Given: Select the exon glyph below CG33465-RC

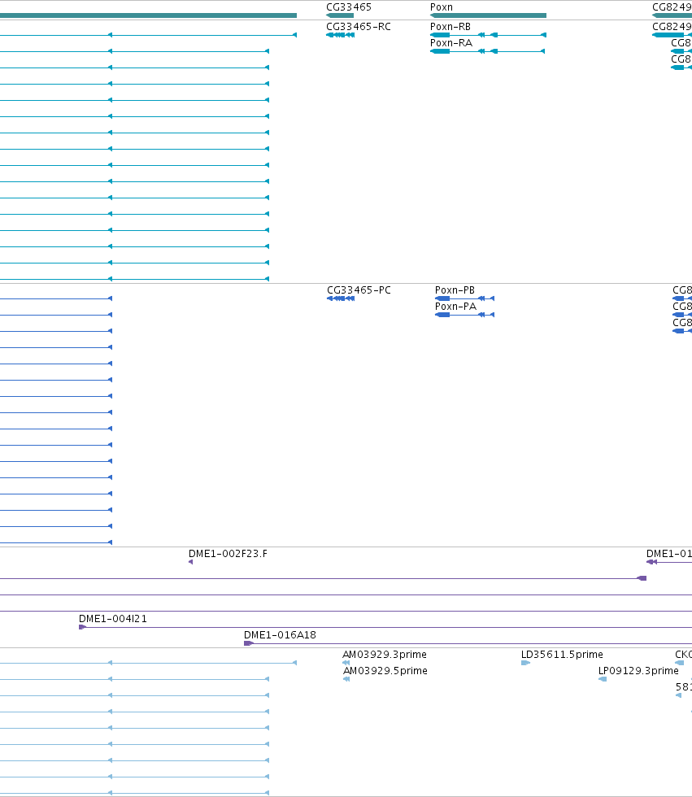Looking at the screenshot, I should coord(341,35).
